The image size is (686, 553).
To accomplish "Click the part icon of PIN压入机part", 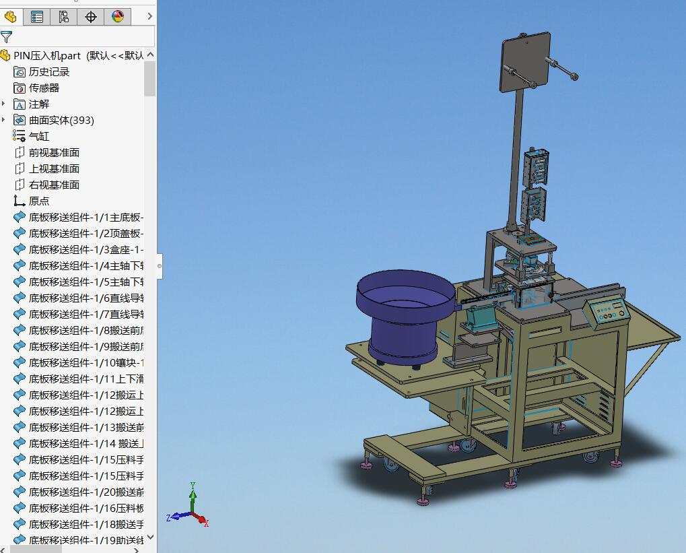I will click(x=5, y=56).
